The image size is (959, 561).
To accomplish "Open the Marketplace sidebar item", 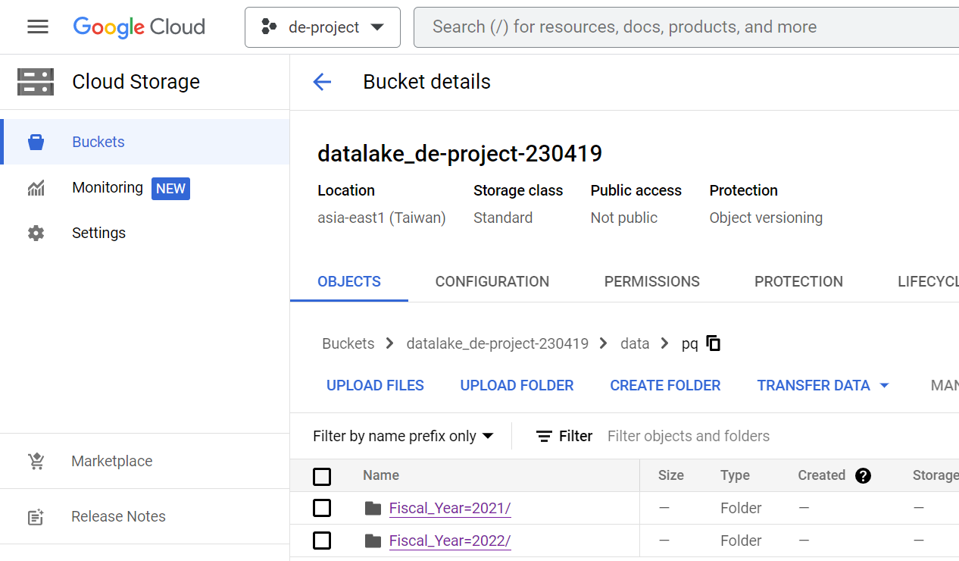I will [111, 461].
